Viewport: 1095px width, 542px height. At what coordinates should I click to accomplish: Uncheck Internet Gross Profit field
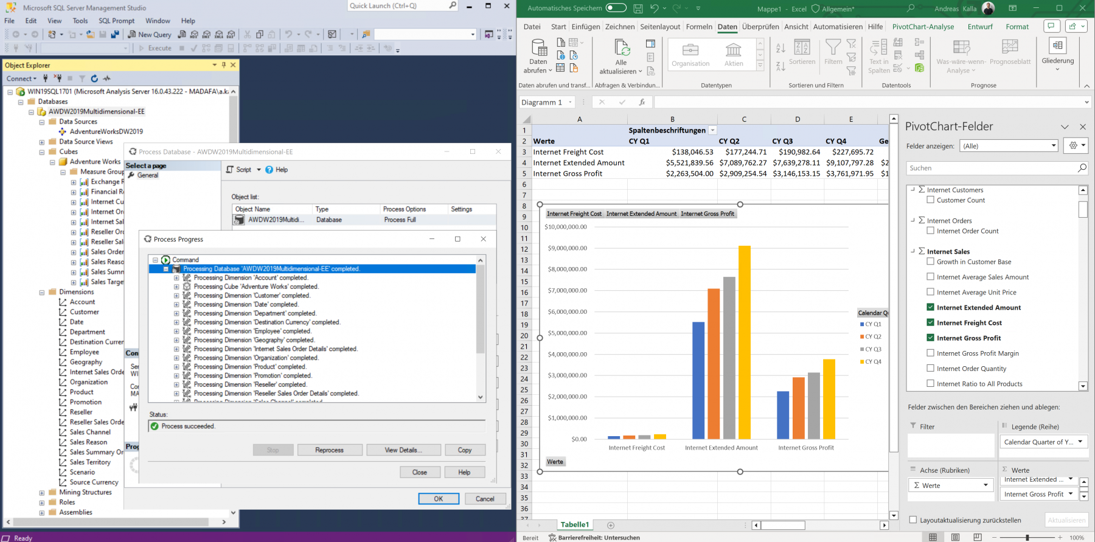(x=930, y=338)
